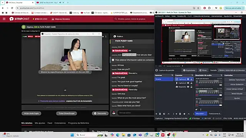The image size is (246, 138).
Task: Open the browser tab search dropdown
Action: click(2, 3)
